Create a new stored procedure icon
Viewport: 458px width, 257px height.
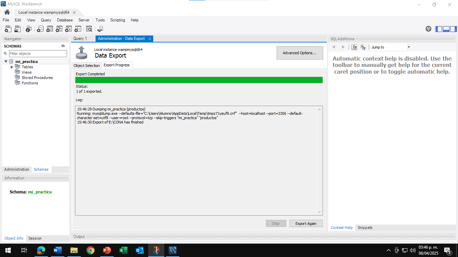tap(68, 29)
